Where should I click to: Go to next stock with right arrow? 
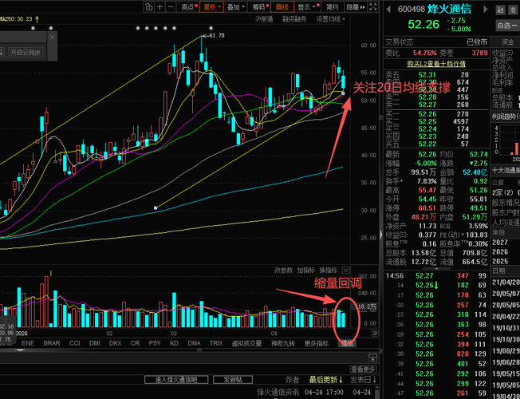(486, 10)
